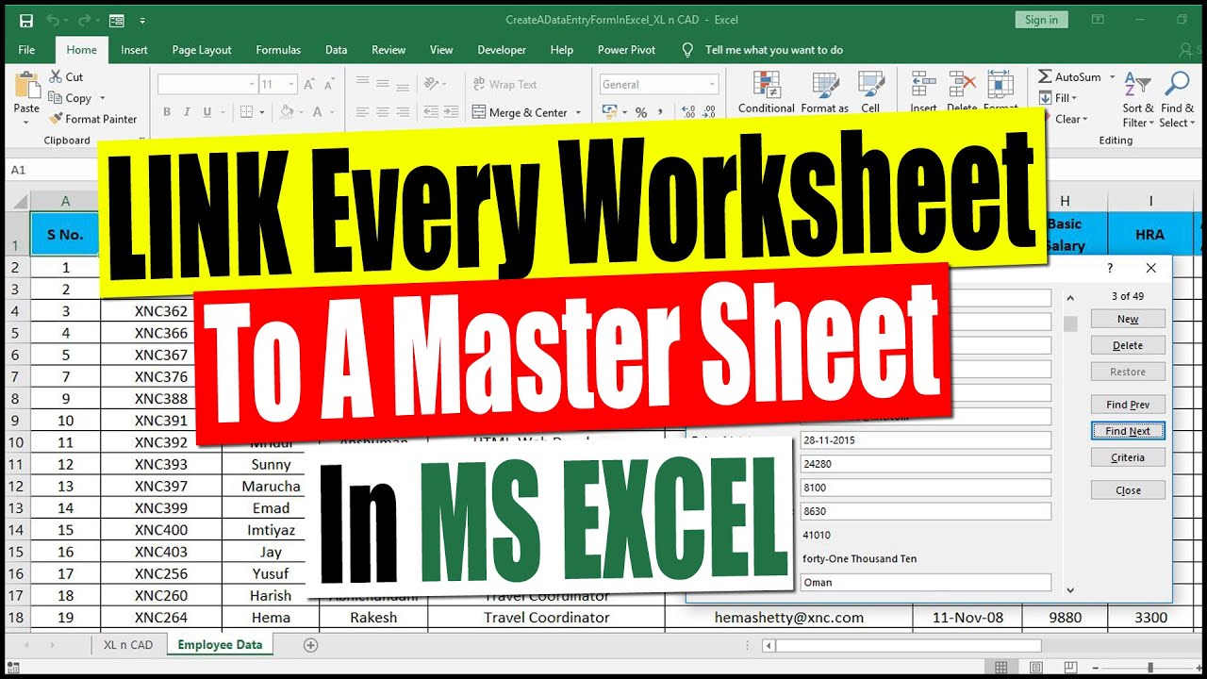Switch to the Insert ribbon tab

(134, 50)
